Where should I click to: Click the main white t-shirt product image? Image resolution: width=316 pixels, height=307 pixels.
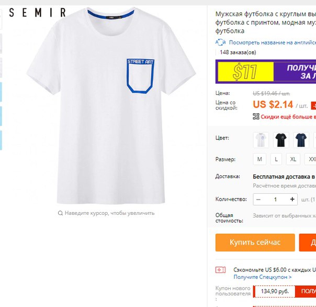point(111,105)
